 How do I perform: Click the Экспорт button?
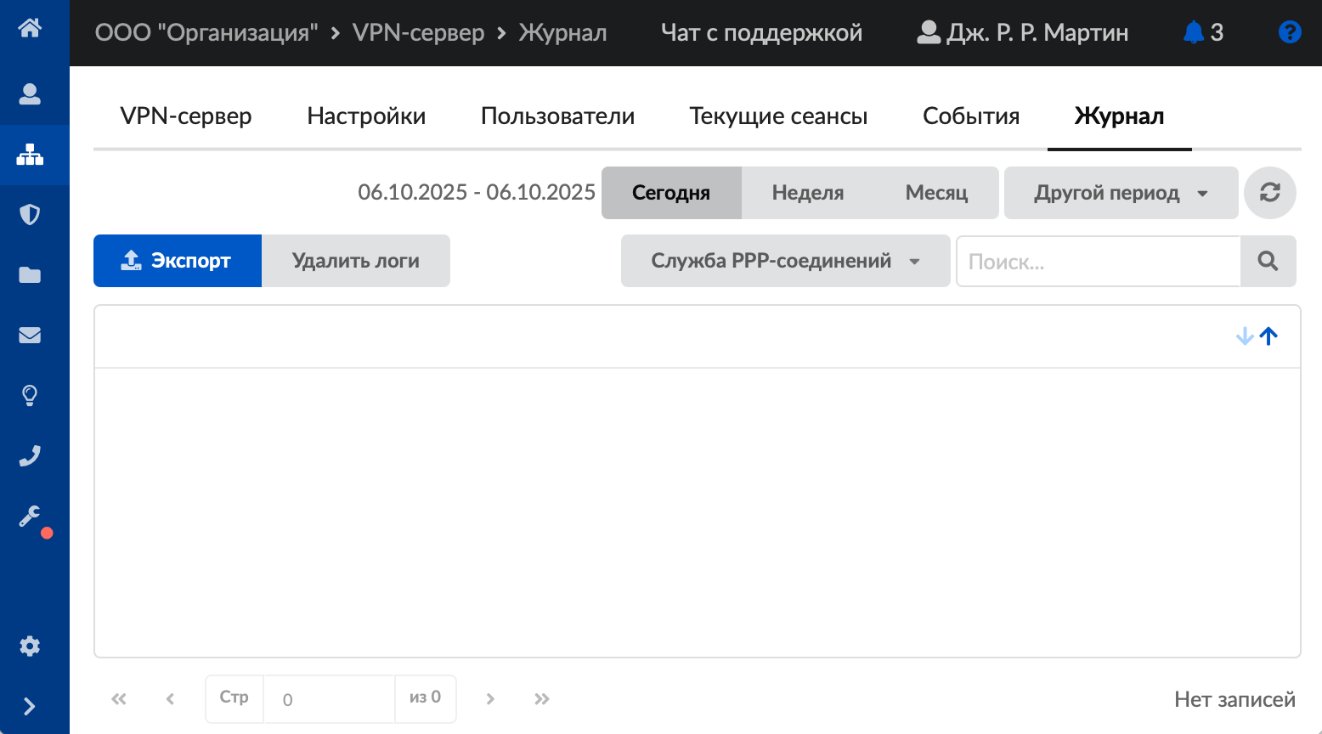click(x=178, y=261)
